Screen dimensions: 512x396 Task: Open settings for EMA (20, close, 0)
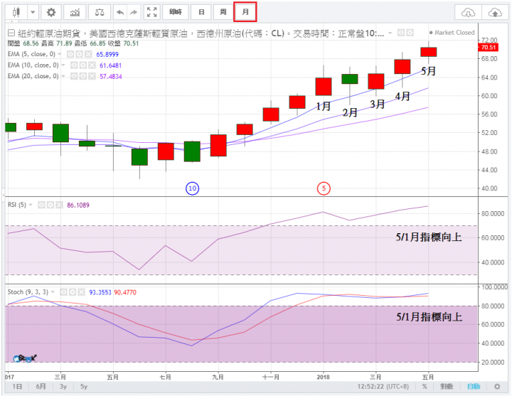pos(83,76)
